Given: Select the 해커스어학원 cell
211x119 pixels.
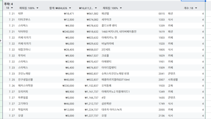Looking at the screenshot, I should tap(26, 85).
